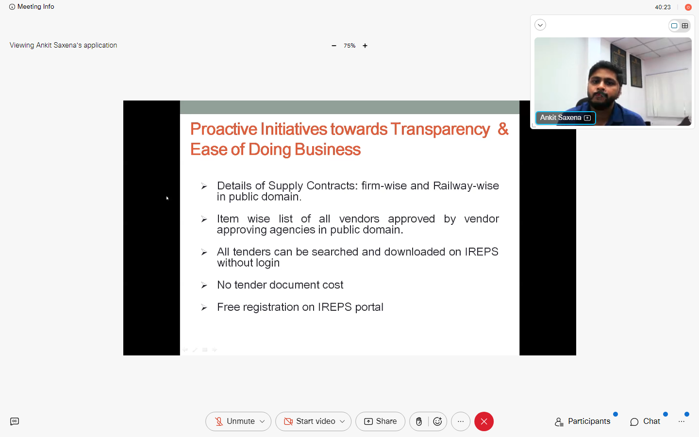The image size is (699, 437).
Task: Toggle closed captions icon
Action: tap(15, 421)
